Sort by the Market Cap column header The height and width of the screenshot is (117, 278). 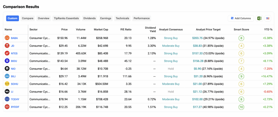[101, 29]
